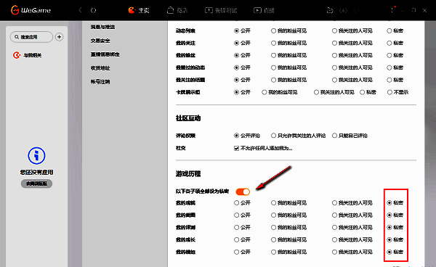Image resolution: width=436 pixels, height=267 pixels.
Task: Click the refresh circle icon
Action: [x=94, y=10]
